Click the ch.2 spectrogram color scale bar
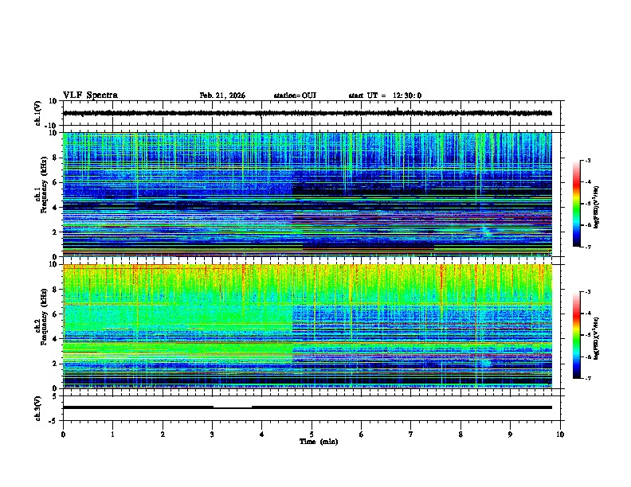This screenshot has width=631, height=487. click(x=576, y=335)
